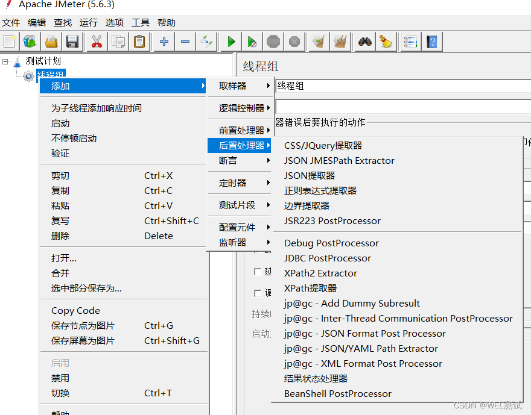Expand the 监听器 submenu

coord(240,242)
